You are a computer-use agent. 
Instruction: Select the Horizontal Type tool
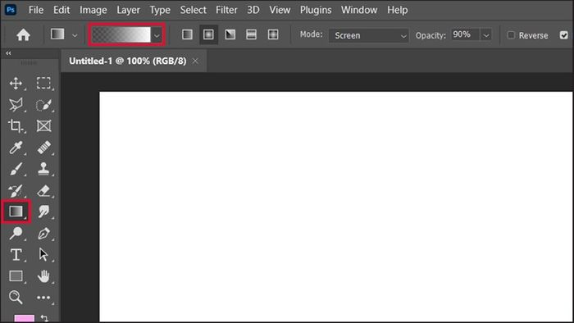click(16, 255)
